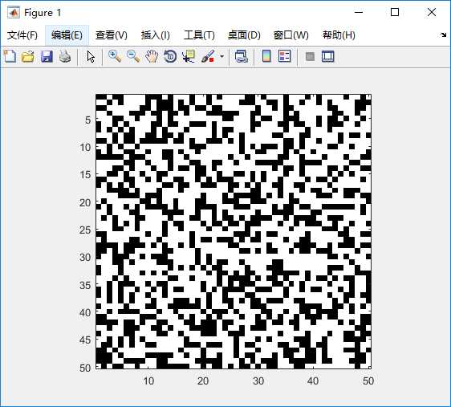This screenshot has width=451, height=407.
Task: Create a new figure with toolbar icon
Action: tap(10, 56)
